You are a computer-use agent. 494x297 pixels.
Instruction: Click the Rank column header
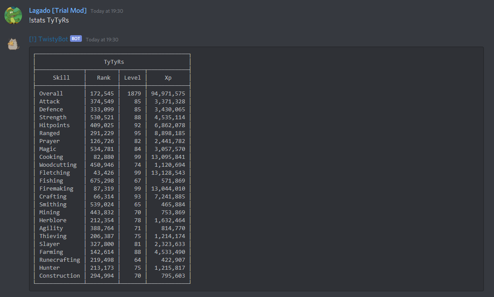(x=103, y=78)
